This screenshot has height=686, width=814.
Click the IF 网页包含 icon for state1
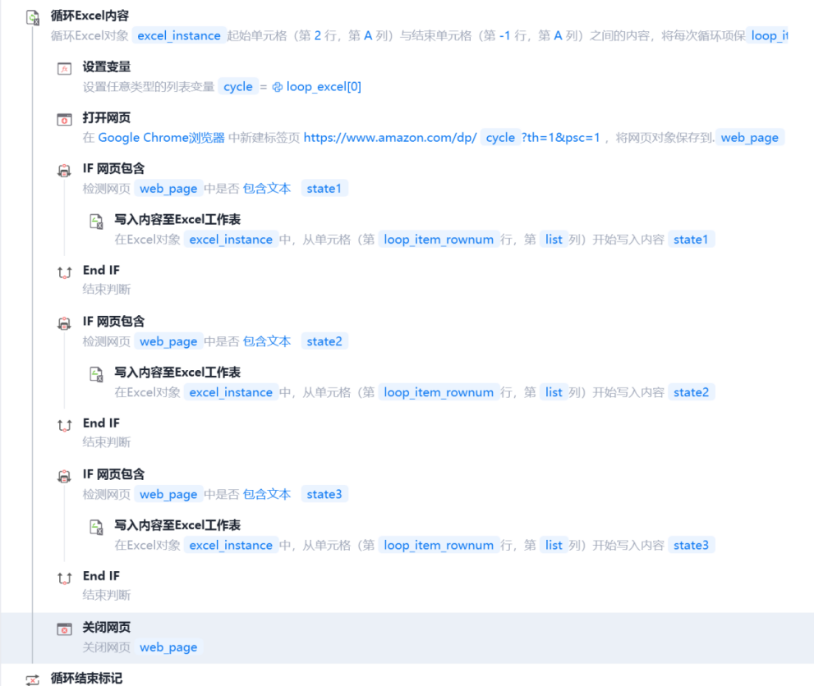[x=64, y=171]
